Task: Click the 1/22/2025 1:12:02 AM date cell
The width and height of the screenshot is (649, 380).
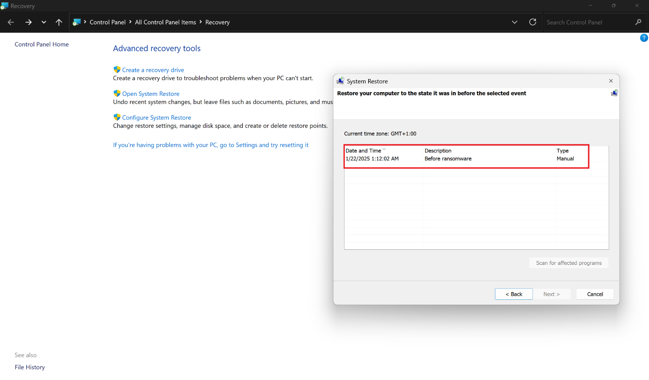Action: [x=372, y=159]
